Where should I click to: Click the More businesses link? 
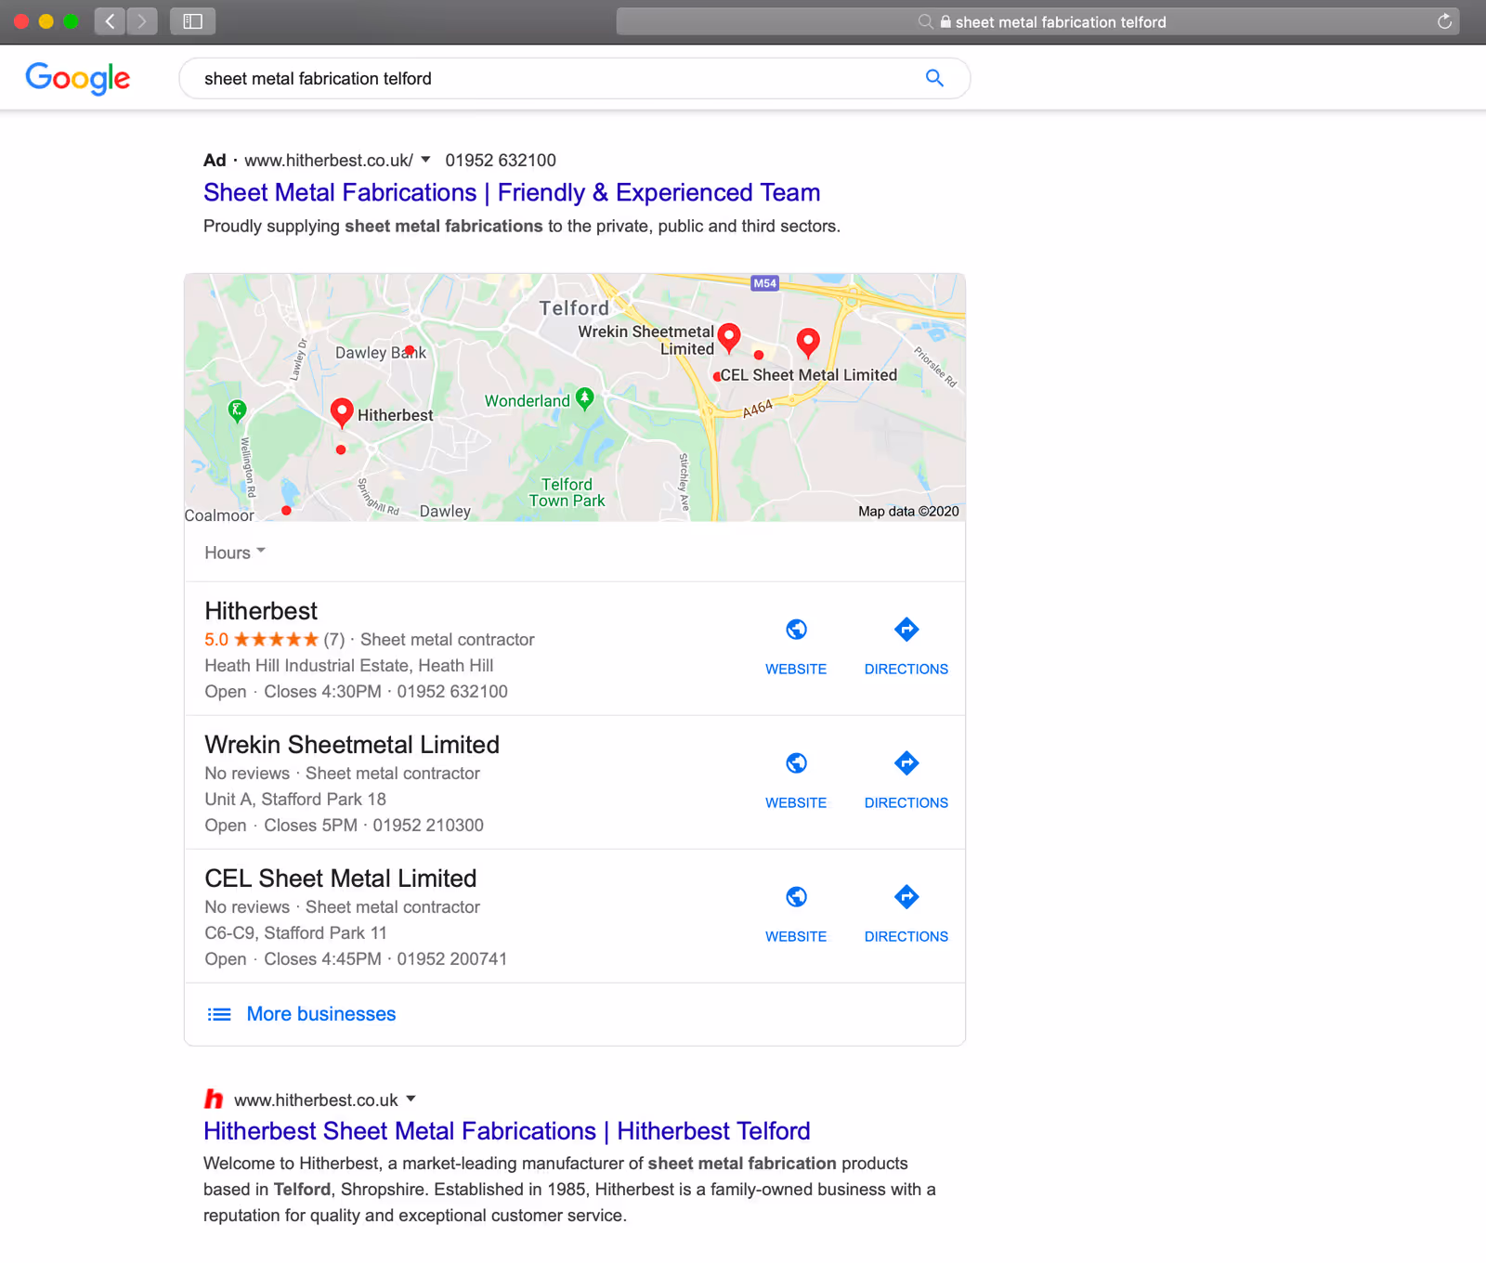(321, 1014)
